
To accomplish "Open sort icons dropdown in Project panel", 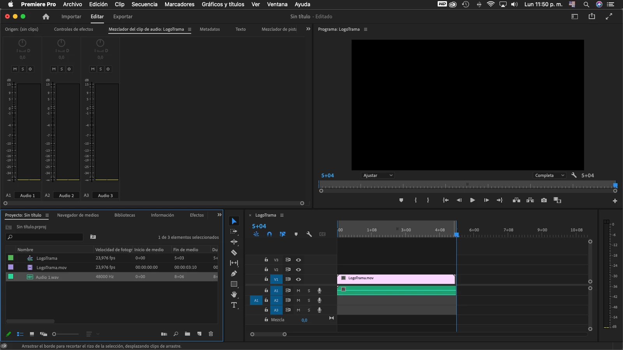I will (x=92, y=334).
